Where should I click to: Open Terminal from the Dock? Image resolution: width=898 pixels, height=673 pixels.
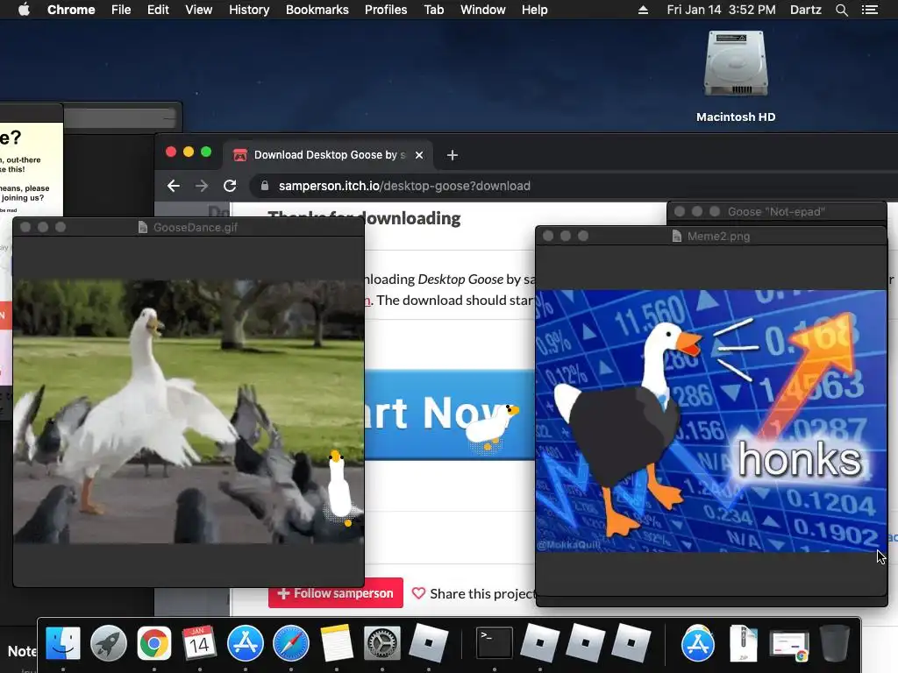coord(495,643)
